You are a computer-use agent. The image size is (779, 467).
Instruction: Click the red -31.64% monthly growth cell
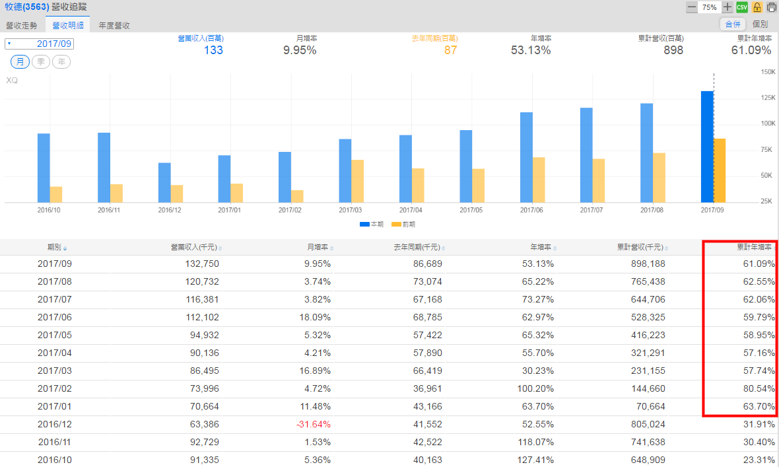314,424
